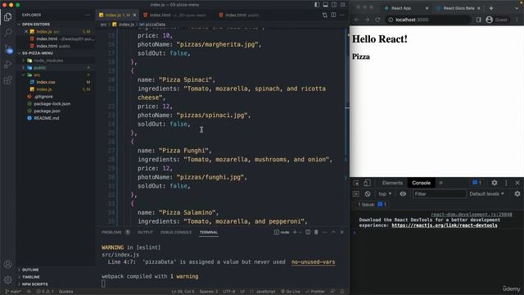Toggle VS Code bottom panel layout
The width and height of the screenshot is (524, 295).
[326, 5]
